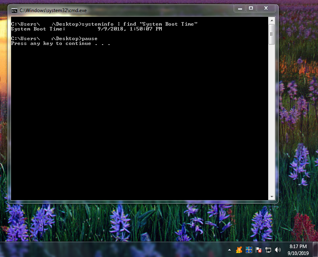Maximize the cmd.exe window

[251, 8]
